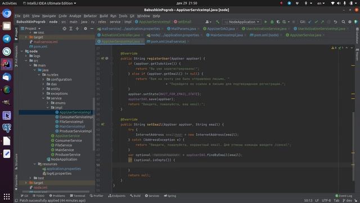The height and width of the screenshot is (203, 360).
Task: Open the Services tool window button
Action: 152,196
